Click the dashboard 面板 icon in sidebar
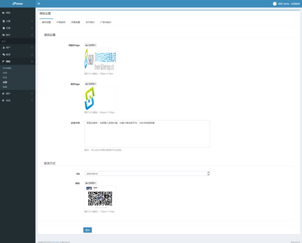This screenshot has height=243, width=302. coord(3,13)
